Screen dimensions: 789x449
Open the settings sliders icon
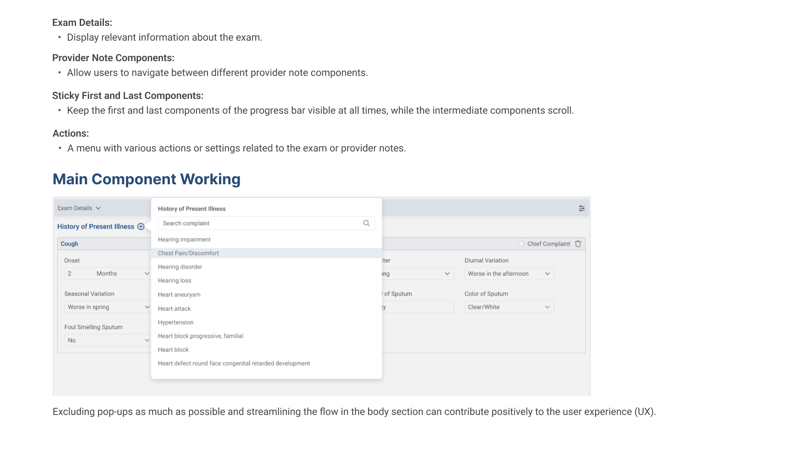pyautogui.click(x=581, y=208)
